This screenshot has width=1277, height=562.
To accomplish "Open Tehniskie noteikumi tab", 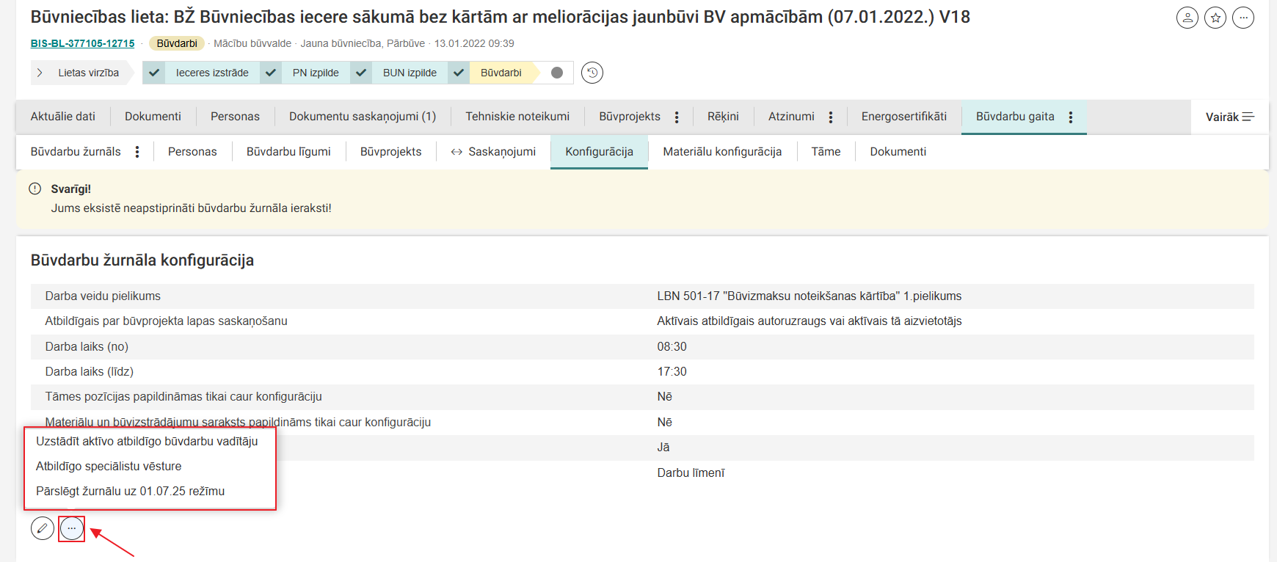I will 517,117.
